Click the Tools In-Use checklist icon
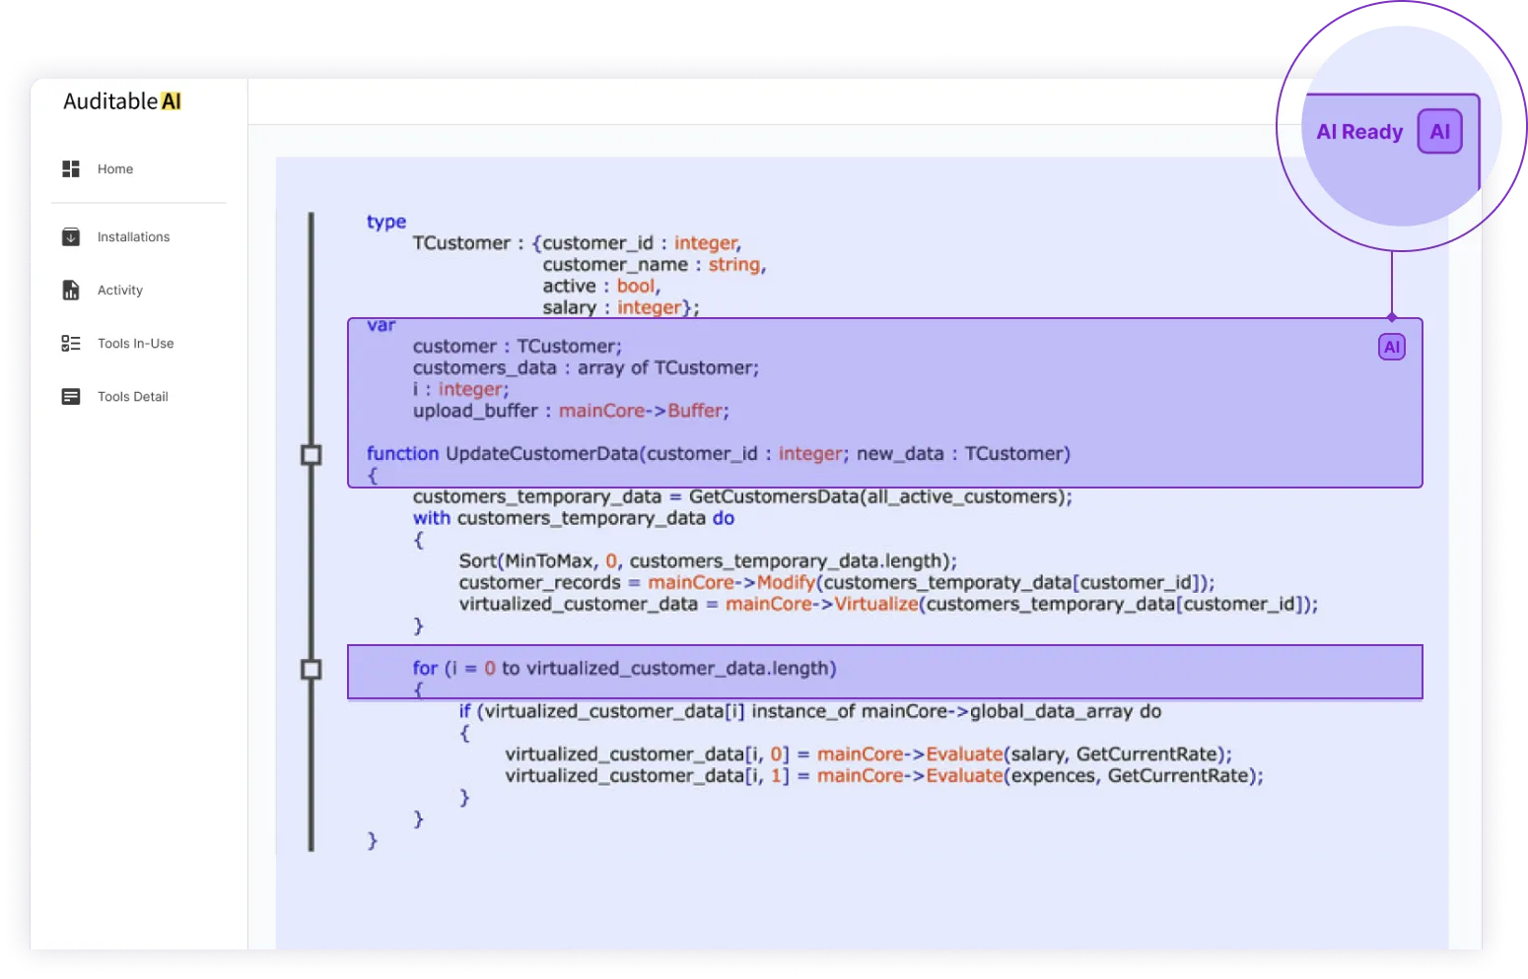The width and height of the screenshot is (1528, 979). tap(71, 344)
